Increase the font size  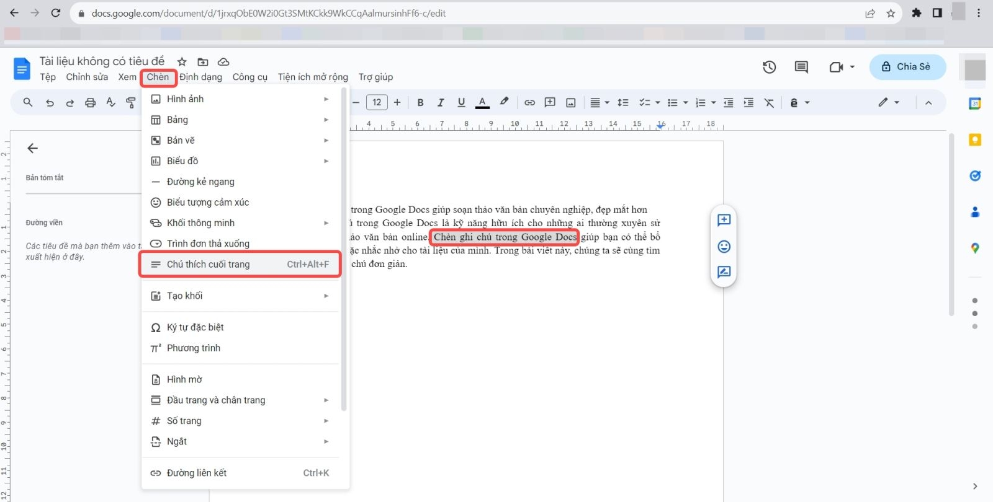pyautogui.click(x=397, y=103)
